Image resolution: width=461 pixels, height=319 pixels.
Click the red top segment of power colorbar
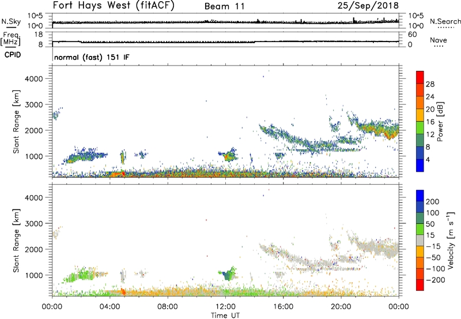click(x=420, y=78)
